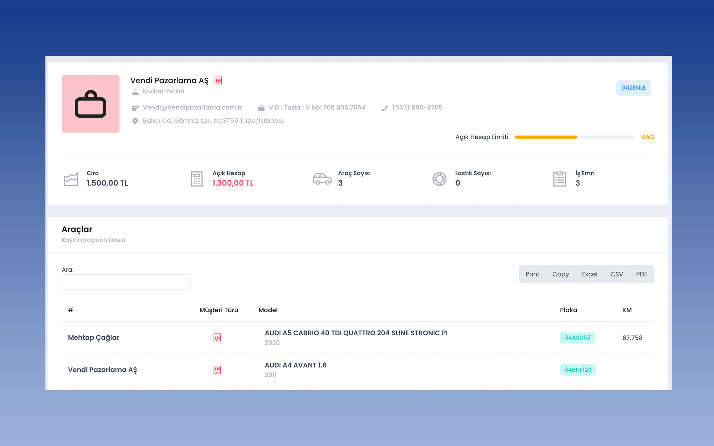Click the 2011 model year text
714x446 pixels.
(x=271, y=375)
